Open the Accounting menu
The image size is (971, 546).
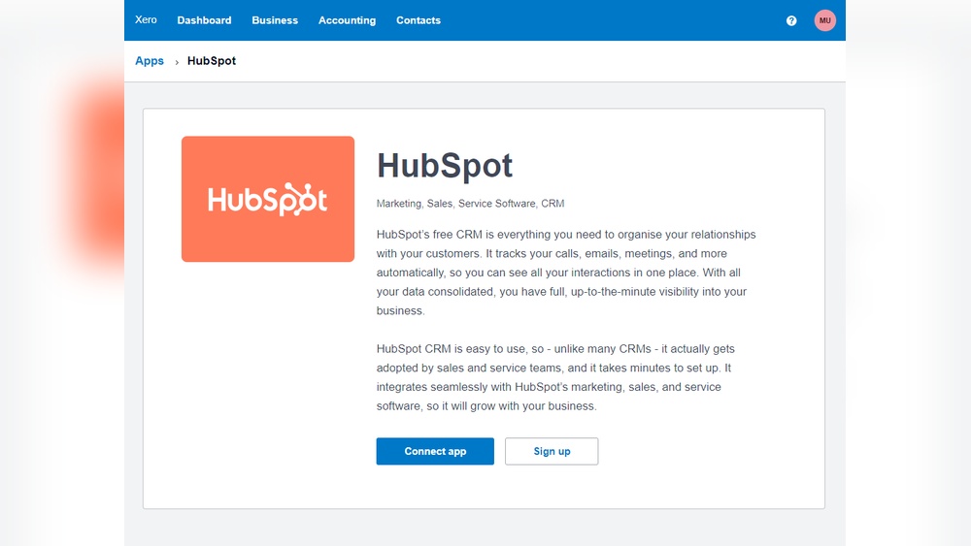pyautogui.click(x=347, y=20)
